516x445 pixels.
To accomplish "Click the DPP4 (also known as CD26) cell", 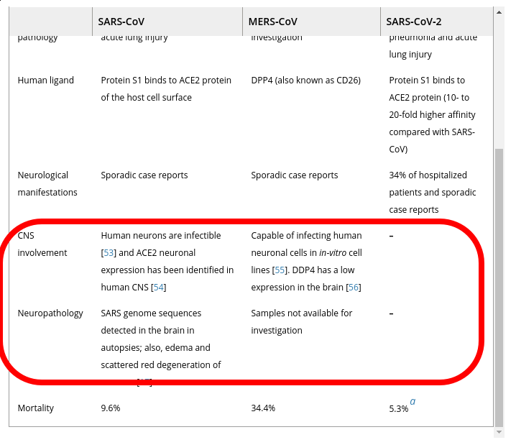I will point(305,81).
